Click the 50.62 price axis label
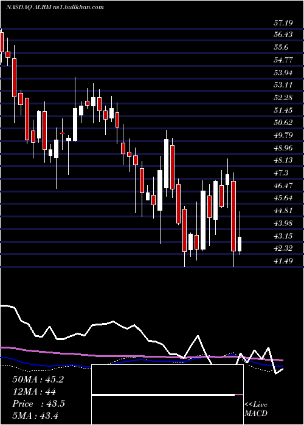Viewport: 304px width, 425px height. click(283, 123)
